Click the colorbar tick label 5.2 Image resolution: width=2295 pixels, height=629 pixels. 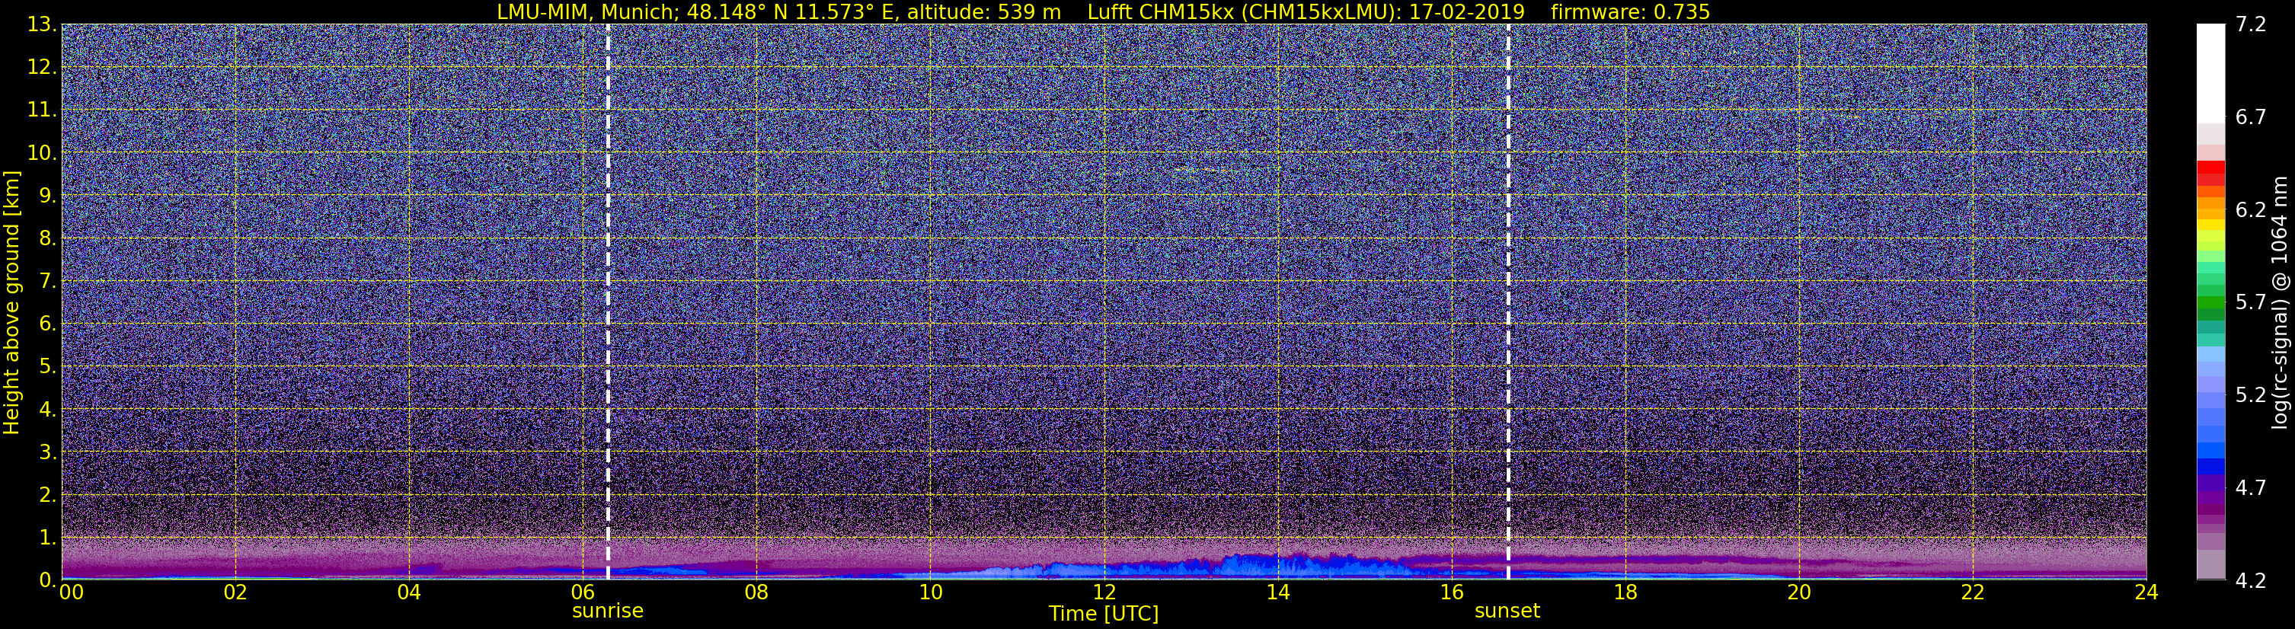click(2251, 394)
